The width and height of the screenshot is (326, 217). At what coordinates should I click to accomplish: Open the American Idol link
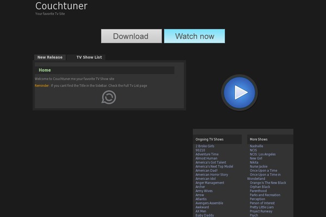[x=205, y=178]
